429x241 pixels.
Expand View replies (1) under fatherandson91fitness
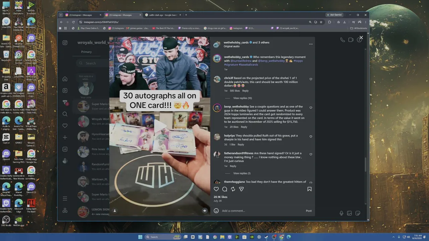tap(242, 173)
